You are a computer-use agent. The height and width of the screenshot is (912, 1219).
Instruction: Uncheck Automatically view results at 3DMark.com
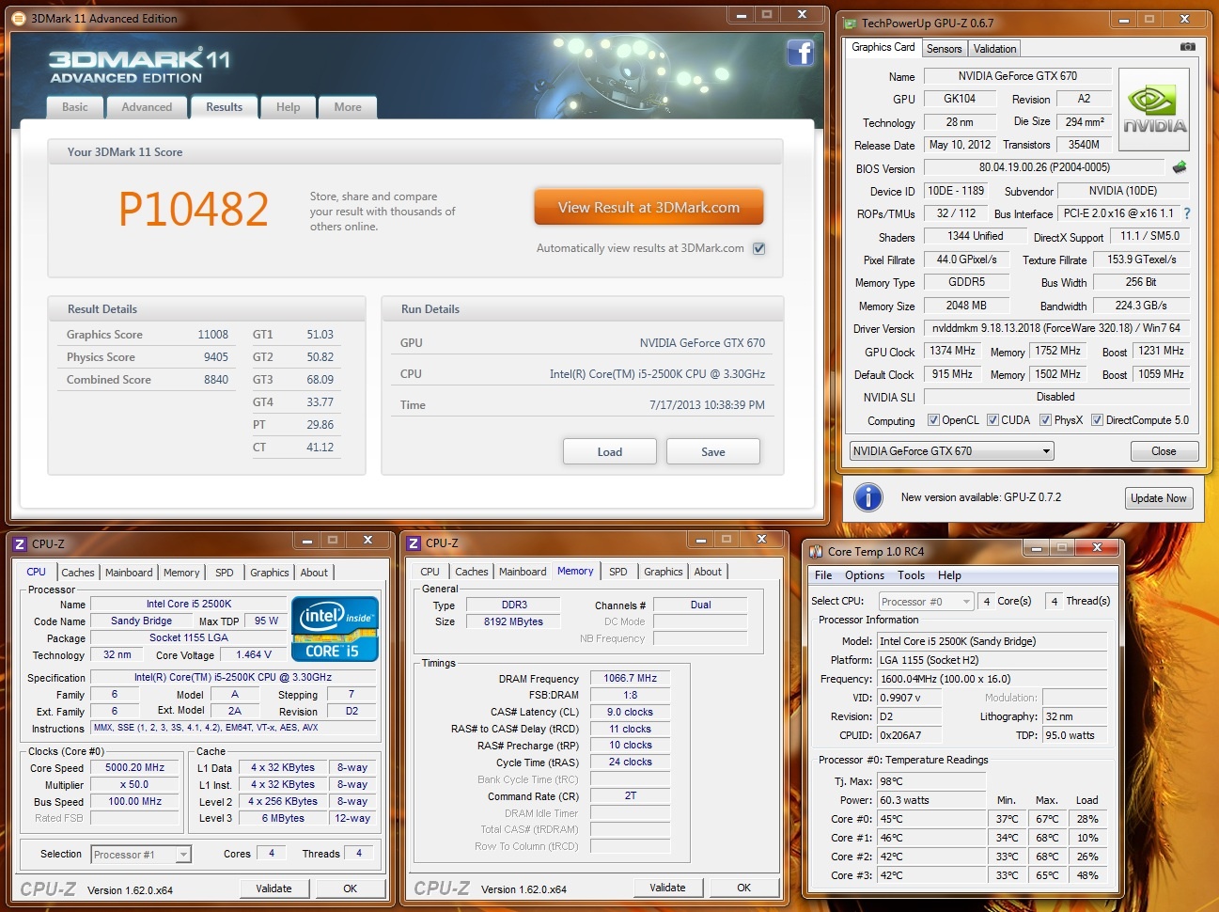click(x=758, y=248)
